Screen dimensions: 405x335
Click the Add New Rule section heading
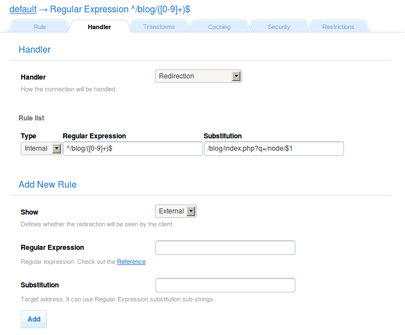coord(48,184)
